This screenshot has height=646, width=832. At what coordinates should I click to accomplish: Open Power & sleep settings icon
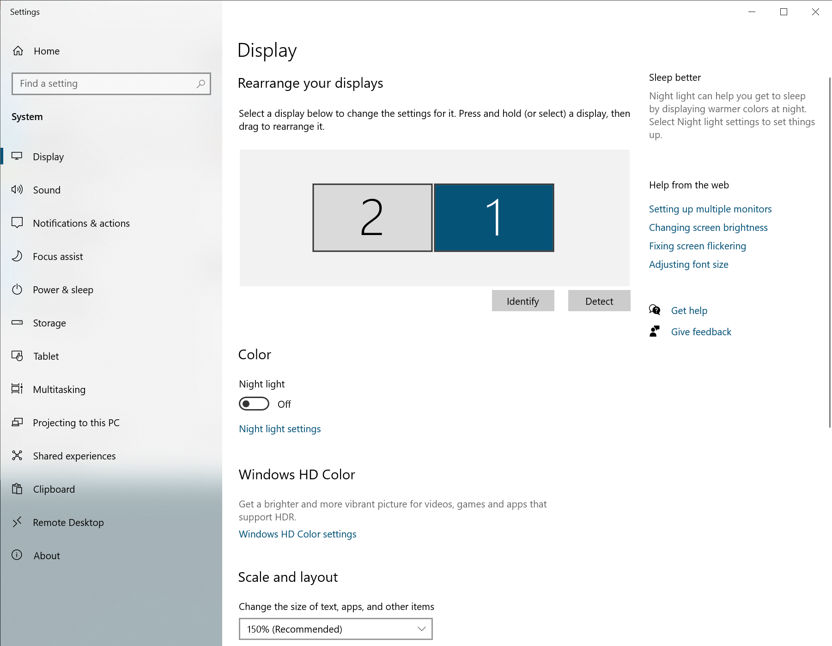click(18, 290)
